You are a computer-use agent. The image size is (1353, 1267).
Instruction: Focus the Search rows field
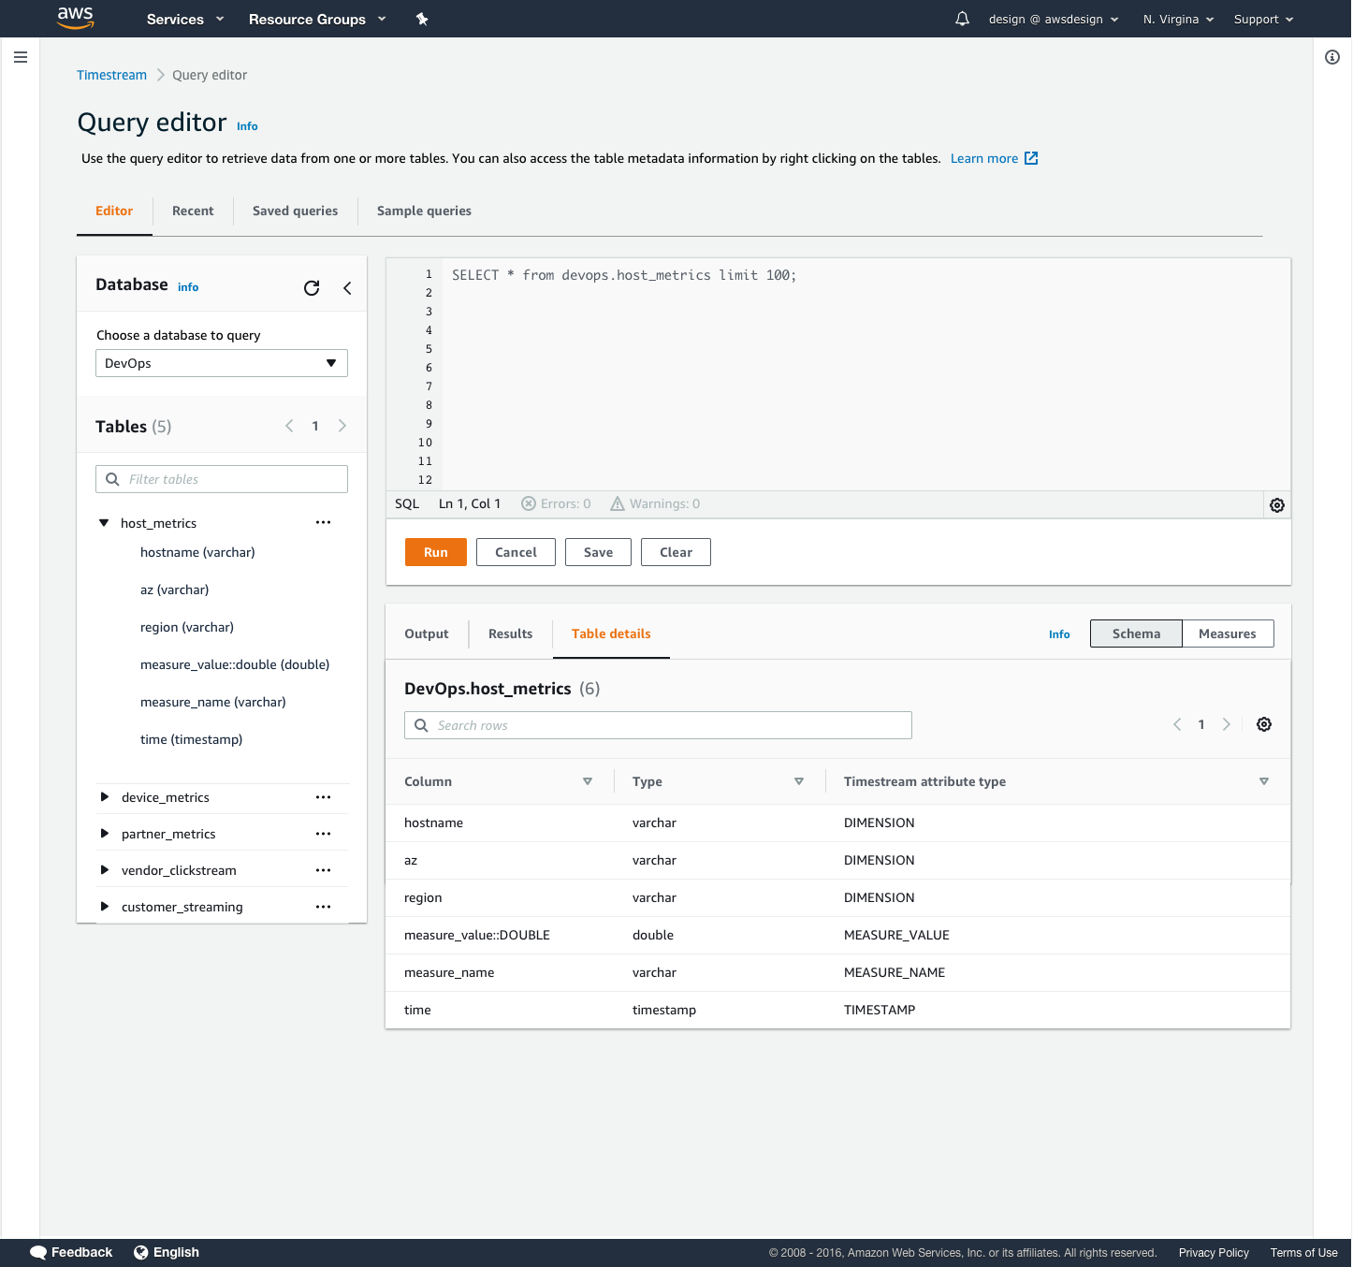[658, 725]
